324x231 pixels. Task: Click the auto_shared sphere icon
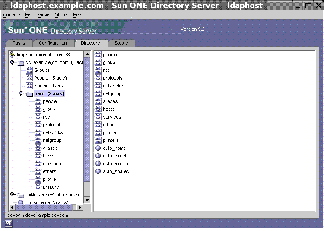coord(98,171)
